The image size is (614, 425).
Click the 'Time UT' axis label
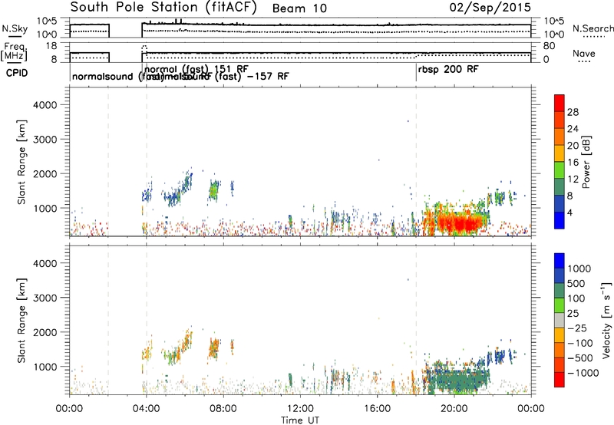tap(300, 420)
